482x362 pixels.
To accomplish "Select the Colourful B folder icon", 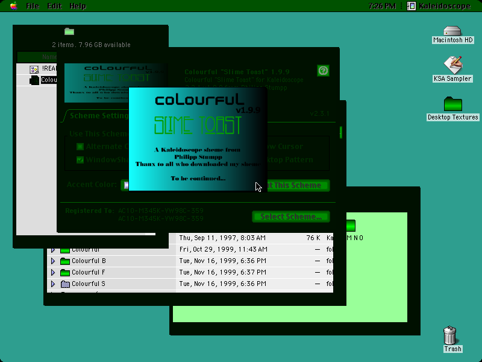I will [x=65, y=261].
